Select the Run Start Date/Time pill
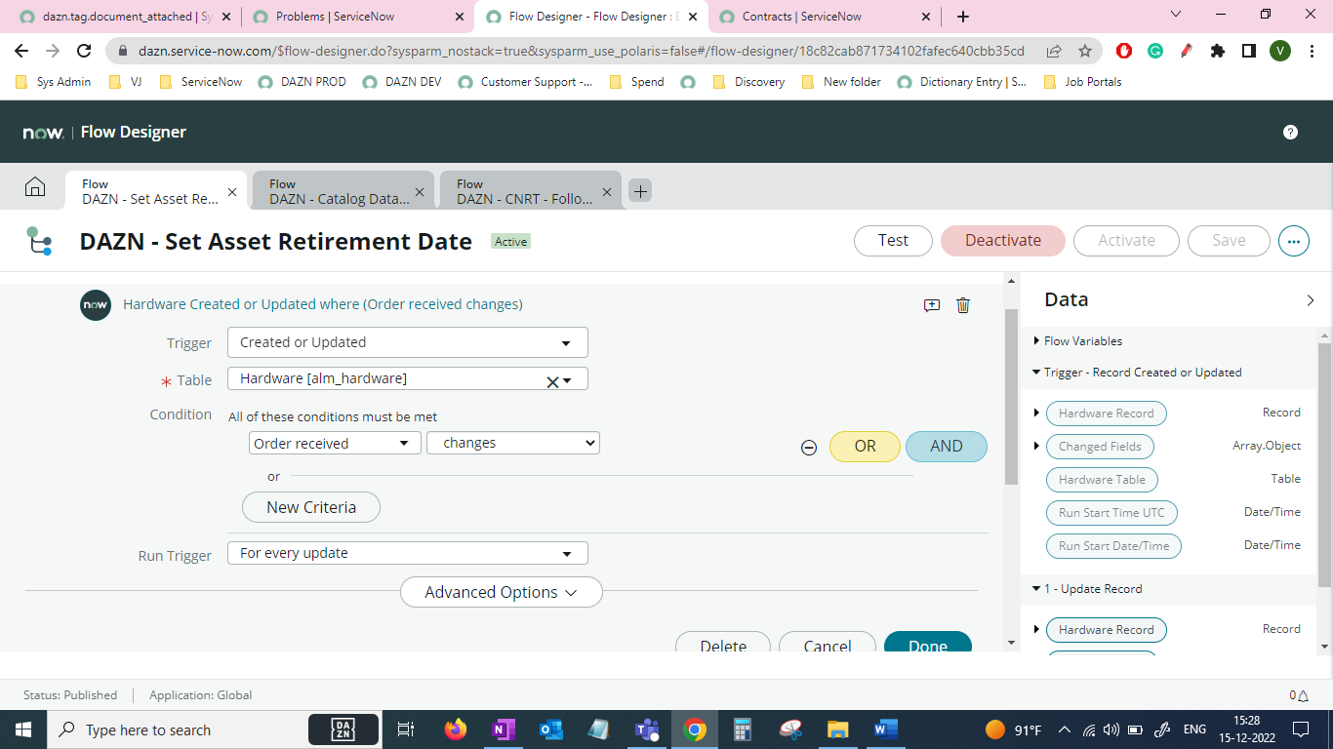1333x749 pixels. click(x=1113, y=546)
